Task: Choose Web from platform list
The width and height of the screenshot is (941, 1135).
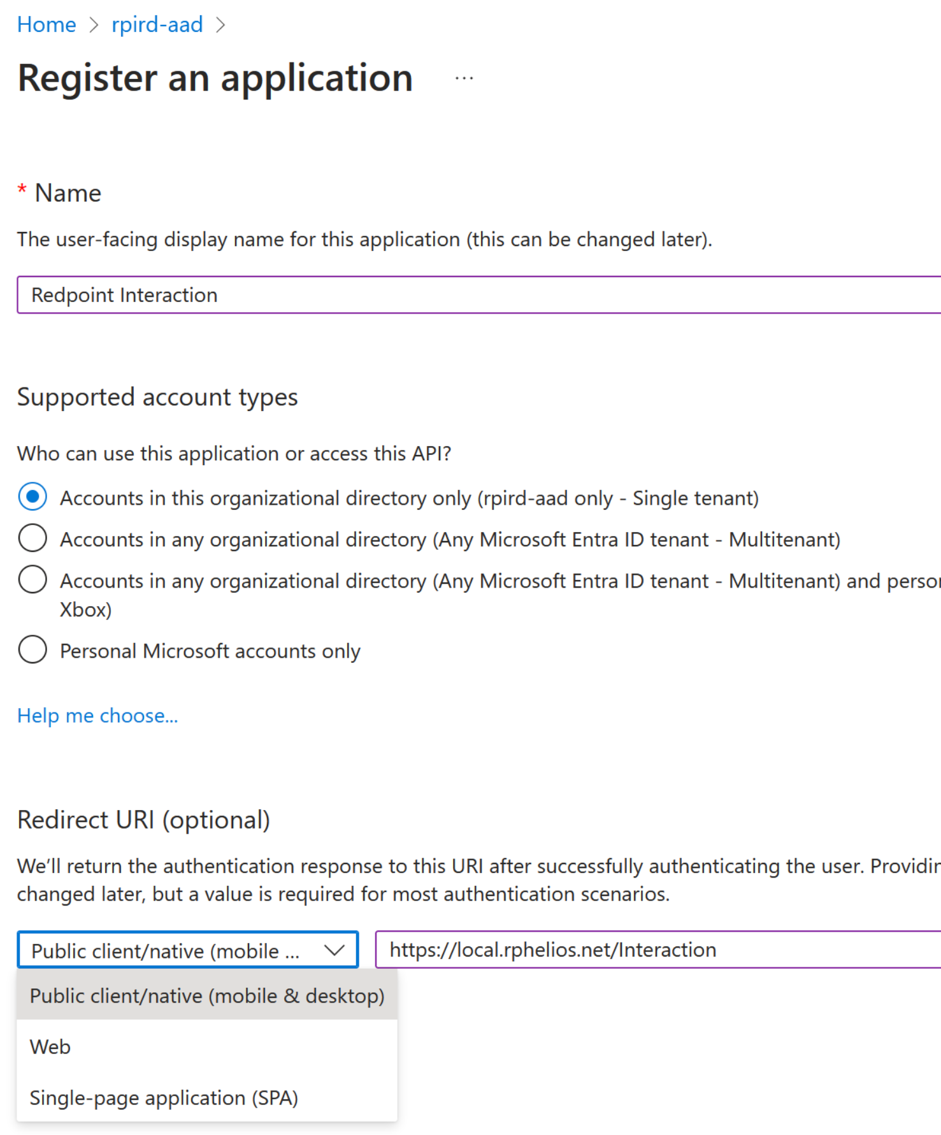Action: tap(50, 1046)
